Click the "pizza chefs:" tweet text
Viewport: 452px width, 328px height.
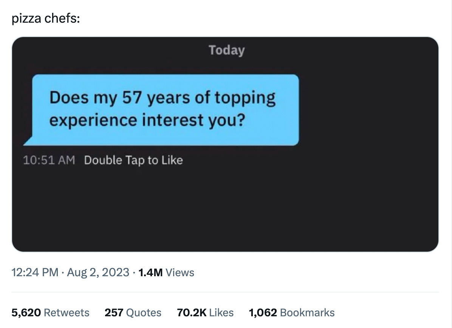pos(46,19)
